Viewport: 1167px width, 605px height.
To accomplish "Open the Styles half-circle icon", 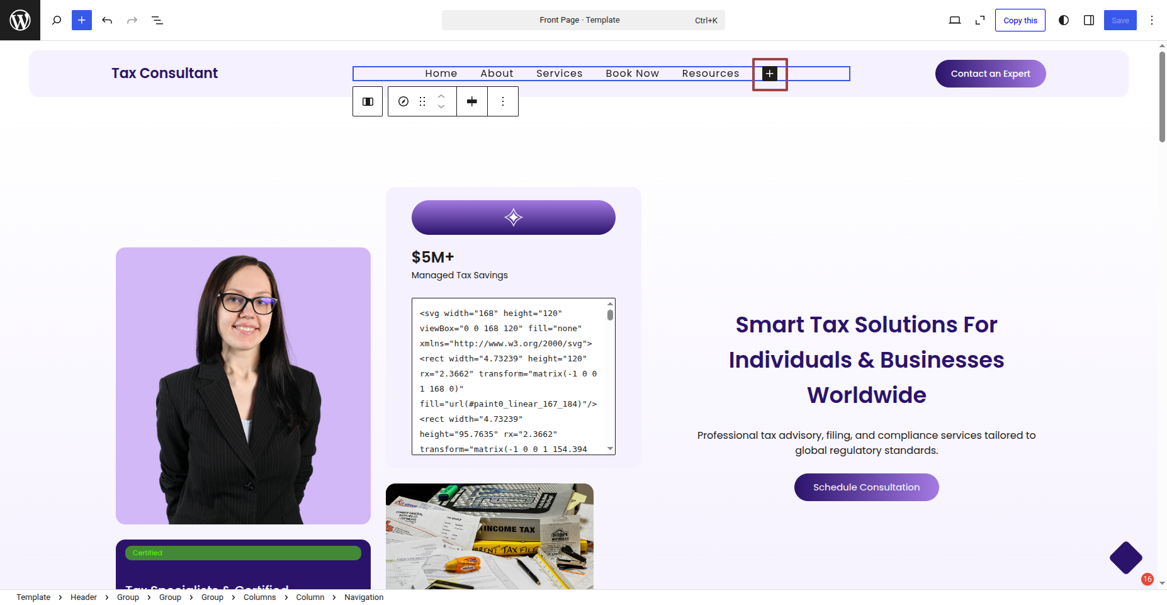I will pos(1064,20).
